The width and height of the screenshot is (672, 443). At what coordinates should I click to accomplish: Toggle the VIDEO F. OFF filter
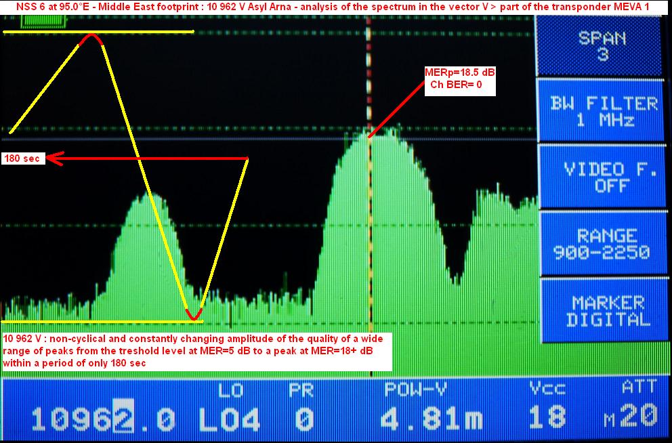[604, 177]
